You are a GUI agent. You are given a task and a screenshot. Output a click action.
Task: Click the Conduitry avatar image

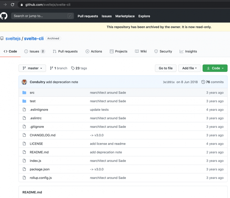tap(24, 82)
